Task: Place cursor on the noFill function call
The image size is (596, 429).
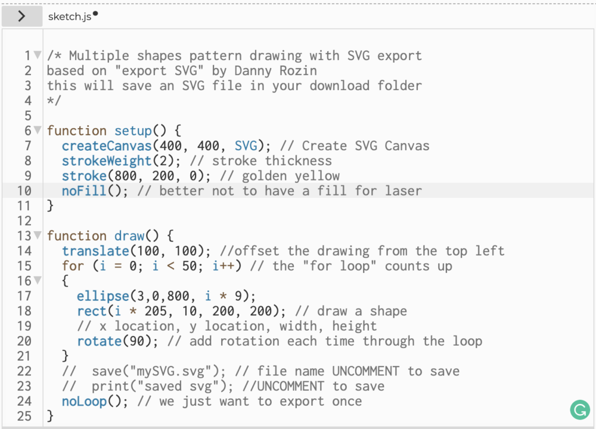Action: pyautogui.click(x=84, y=191)
